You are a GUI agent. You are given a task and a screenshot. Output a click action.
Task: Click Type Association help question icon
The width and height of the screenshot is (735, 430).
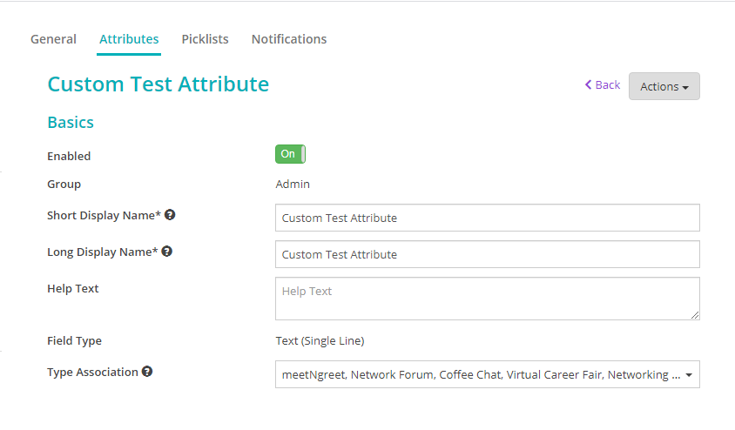click(x=147, y=372)
